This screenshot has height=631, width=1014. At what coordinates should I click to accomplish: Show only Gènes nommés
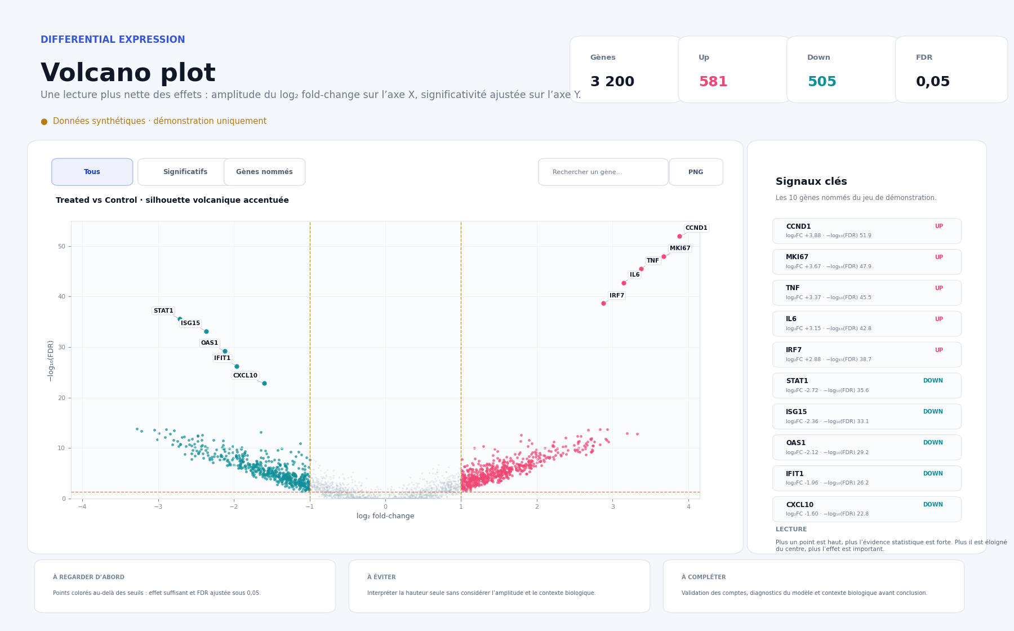point(264,172)
